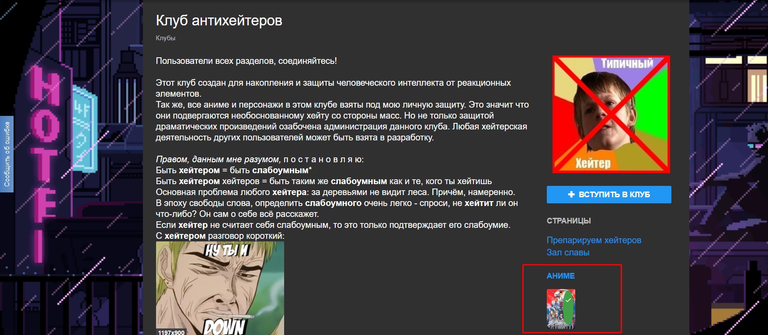The height and width of the screenshot is (335, 768).
Task: Enlarge the "НУ ТЫ И DOWN" meme image
Action: pyautogui.click(x=220, y=288)
